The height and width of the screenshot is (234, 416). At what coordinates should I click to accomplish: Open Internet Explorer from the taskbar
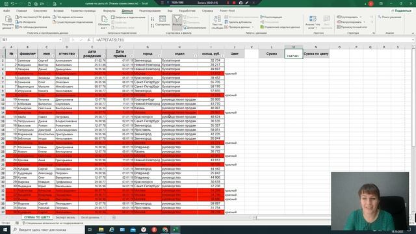click(x=112, y=229)
